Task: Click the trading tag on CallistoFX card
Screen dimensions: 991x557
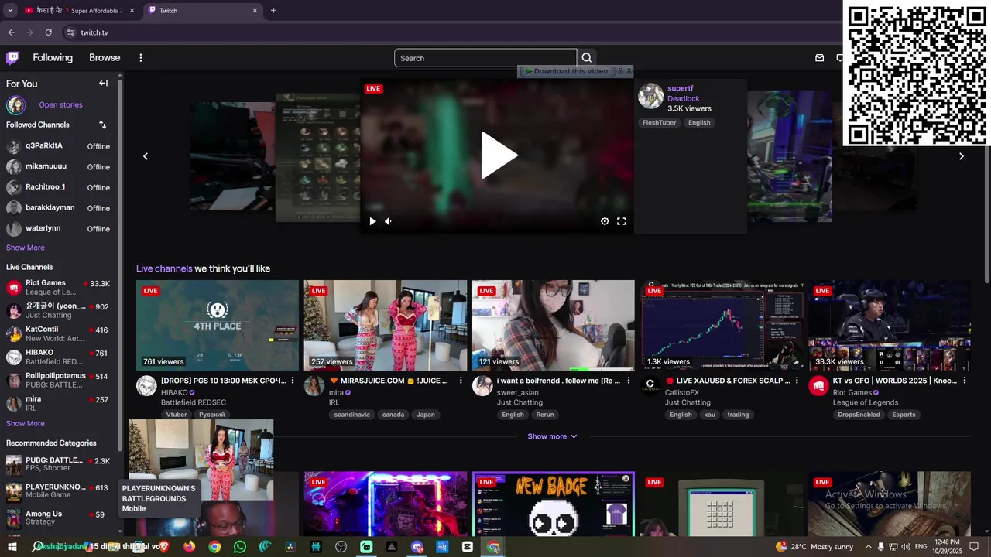Action: point(738,415)
